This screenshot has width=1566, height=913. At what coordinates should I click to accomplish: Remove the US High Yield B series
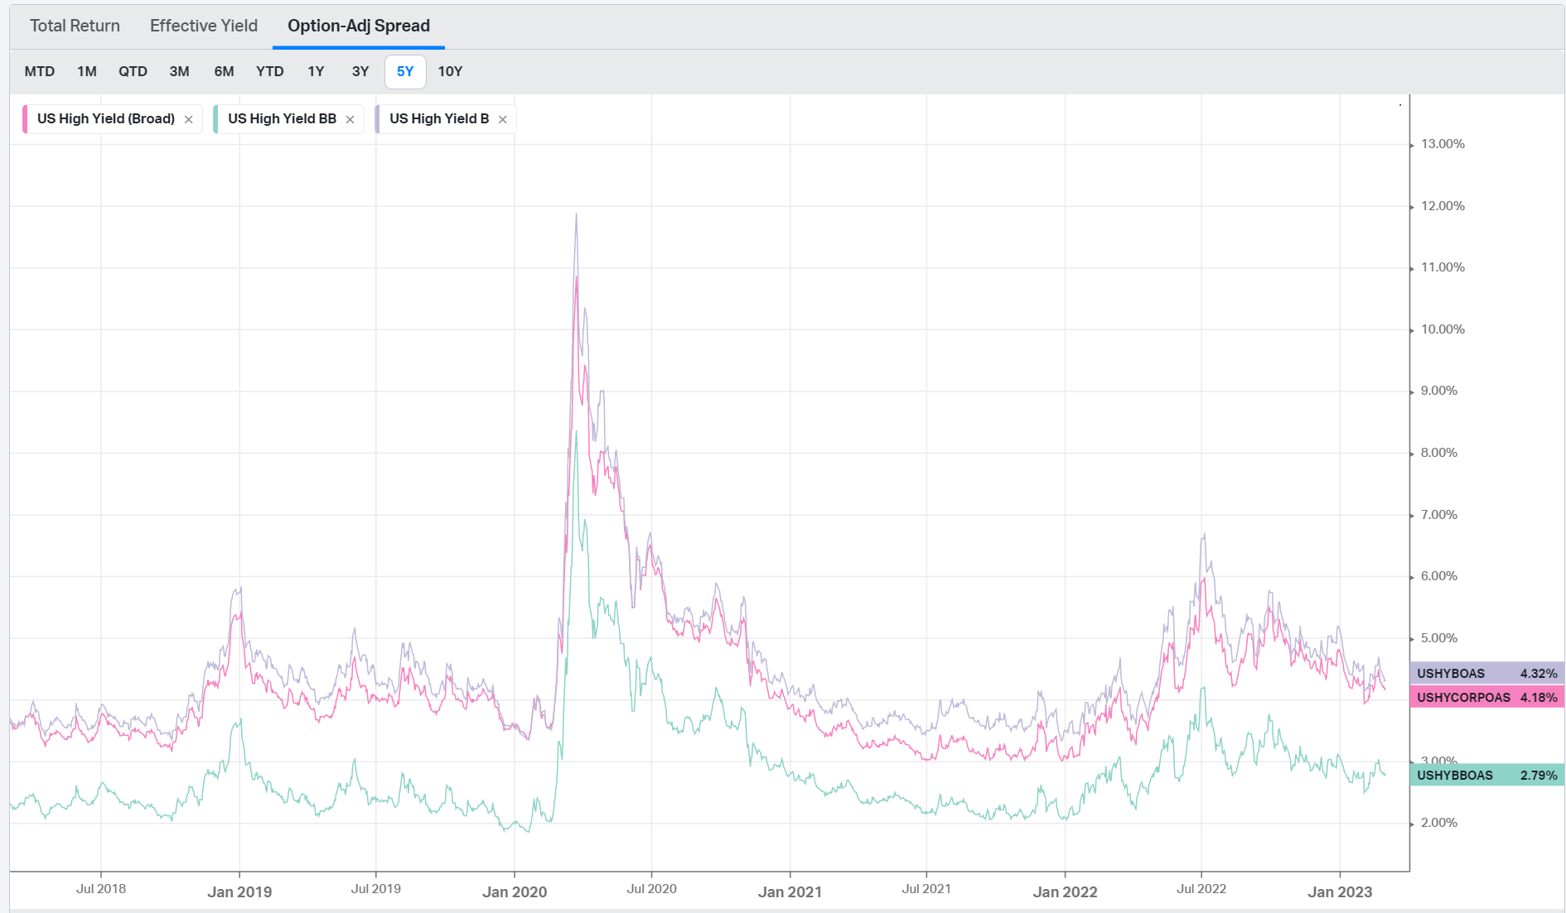pyautogui.click(x=503, y=119)
